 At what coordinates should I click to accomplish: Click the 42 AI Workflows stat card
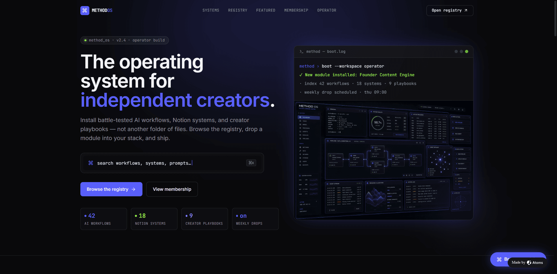point(104,219)
